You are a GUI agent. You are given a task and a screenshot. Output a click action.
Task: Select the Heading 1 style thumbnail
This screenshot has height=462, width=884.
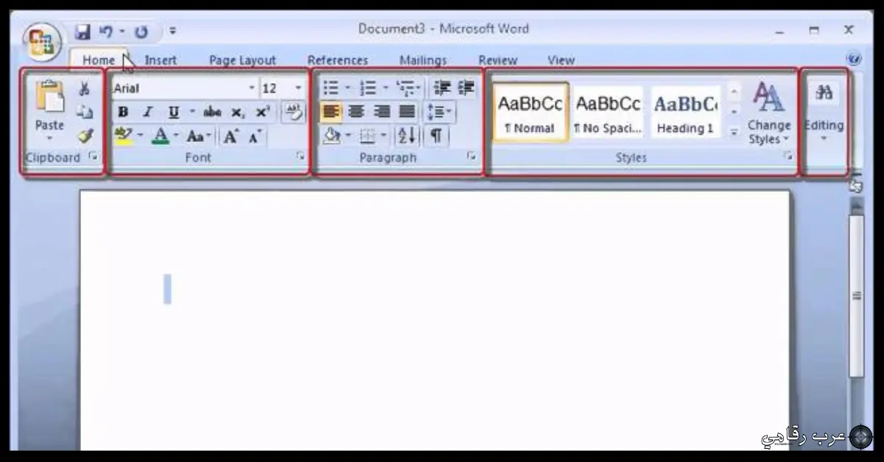(685, 112)
